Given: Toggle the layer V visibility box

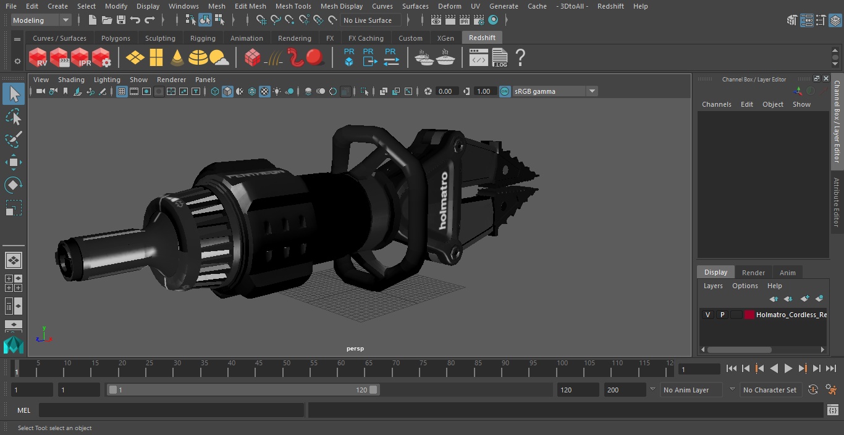Looking at the screenshot, I should tap(707, 315).
